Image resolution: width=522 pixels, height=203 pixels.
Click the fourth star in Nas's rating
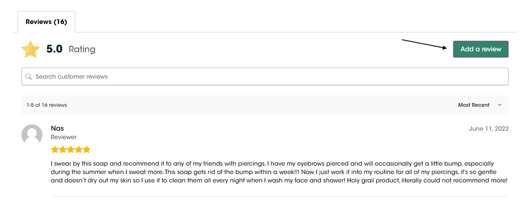coord(79,150)
